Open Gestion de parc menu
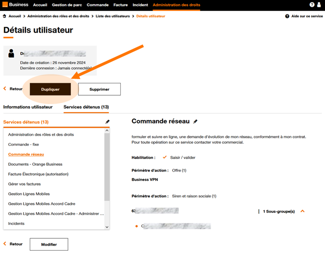This screenshot has width=325, height=253. 67,5
